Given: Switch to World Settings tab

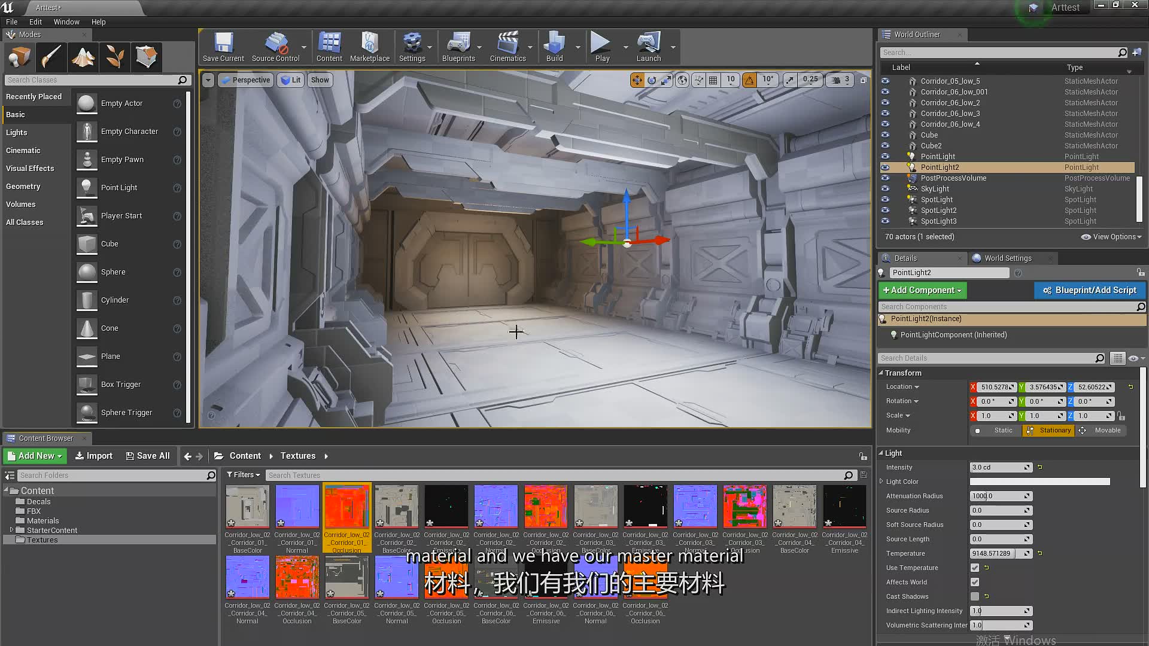Looking at the screenshot, I should (x=1008, y=258).
